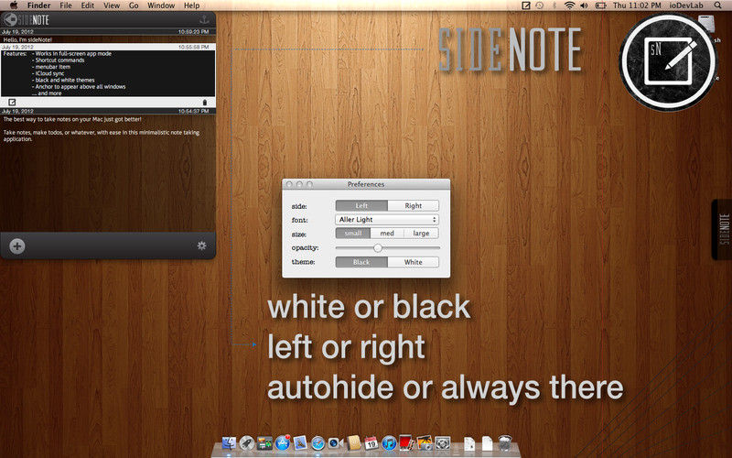The width and height of the screenshot is (732, 458).
Task: Click the volume icon in menu bar
Action: coord(584,5)
